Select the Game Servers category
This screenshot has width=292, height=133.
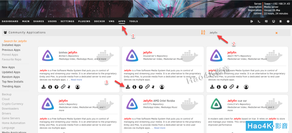[x=11, y=118]
